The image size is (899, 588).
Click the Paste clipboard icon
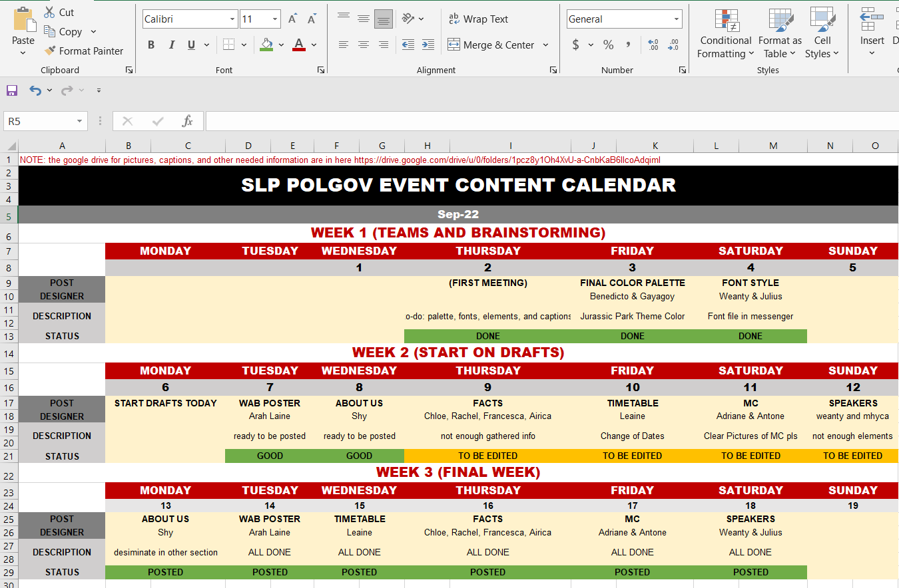(x=23, y=20)
